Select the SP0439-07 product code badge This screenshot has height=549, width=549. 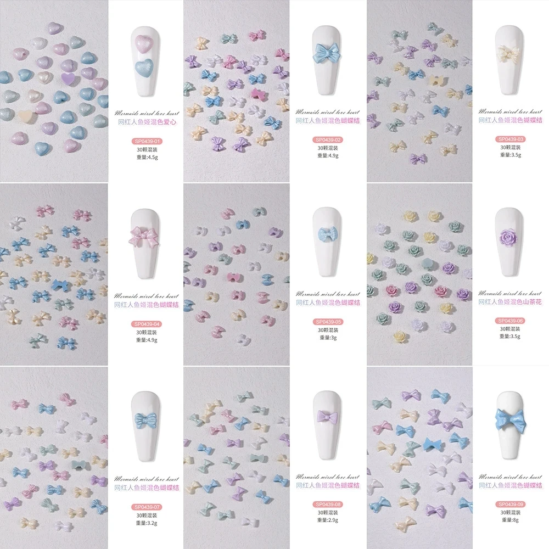[147, 507]
